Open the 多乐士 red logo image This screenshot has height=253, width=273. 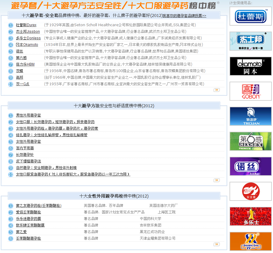click(x=251, y=216)
